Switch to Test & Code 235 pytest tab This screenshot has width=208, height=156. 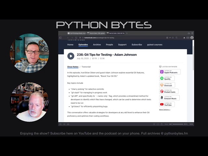(x=96, y=33)
